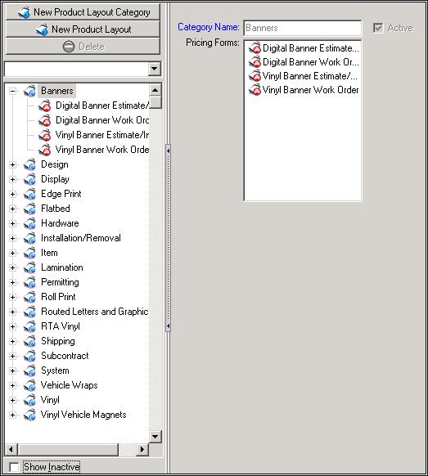Select Vinyl Banner Work Order icon in tree
The height and width of the screenshot is (476, 428).
44,150
